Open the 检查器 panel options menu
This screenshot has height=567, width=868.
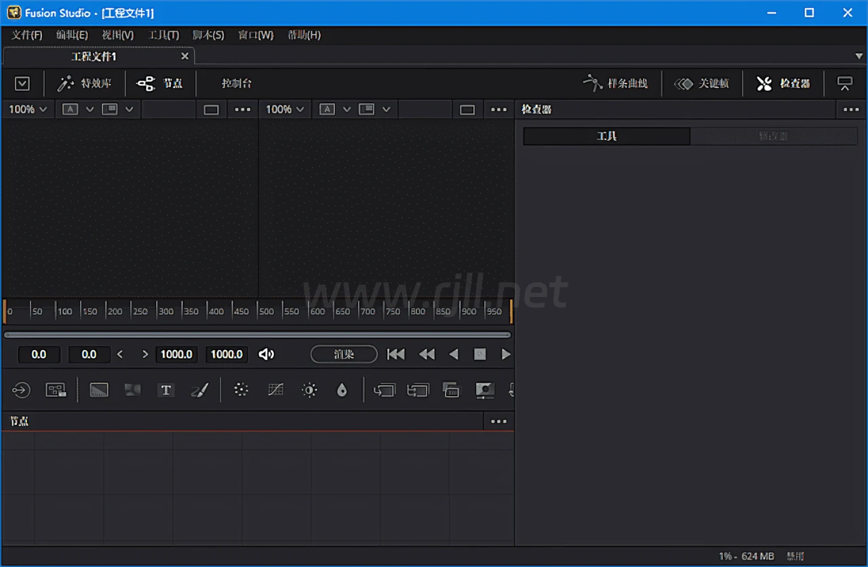coord(851,109)
